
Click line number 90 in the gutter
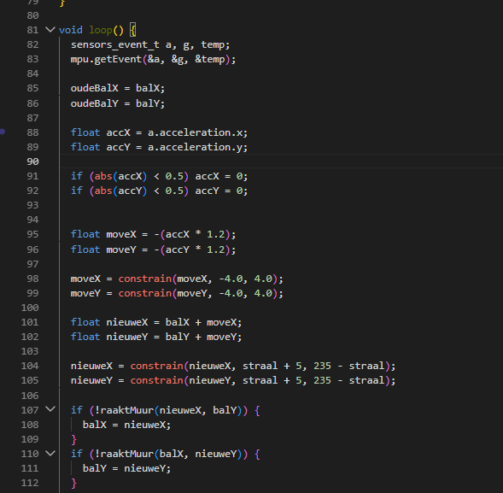coord(32,161)
